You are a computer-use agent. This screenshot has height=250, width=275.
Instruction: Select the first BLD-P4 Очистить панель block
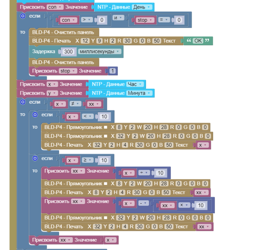point(63,32)
